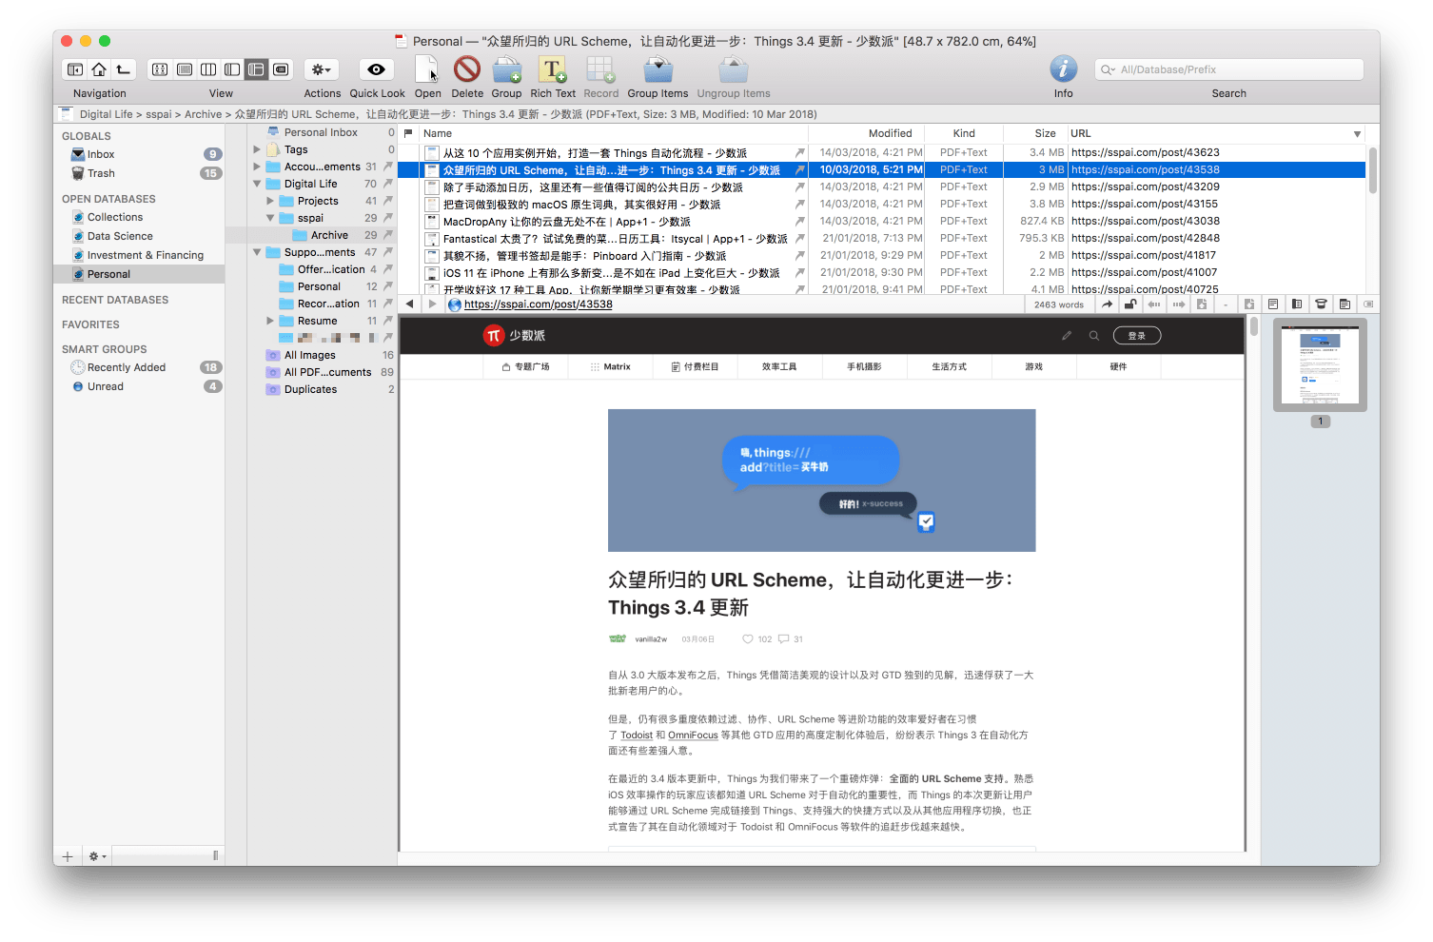The image size is (1433, 942).
Task: Click the Quick Look eye icon
Action: pyautogui.click(x=376, y=69)
